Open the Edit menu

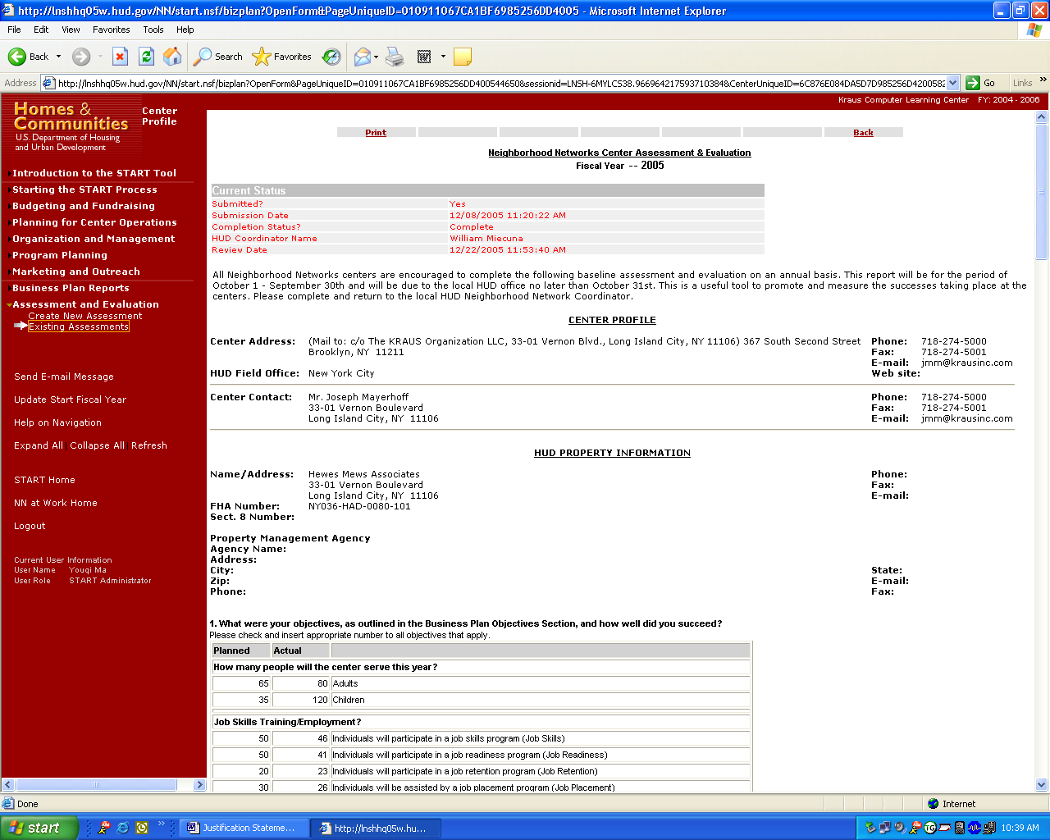(x=41, y=30)
